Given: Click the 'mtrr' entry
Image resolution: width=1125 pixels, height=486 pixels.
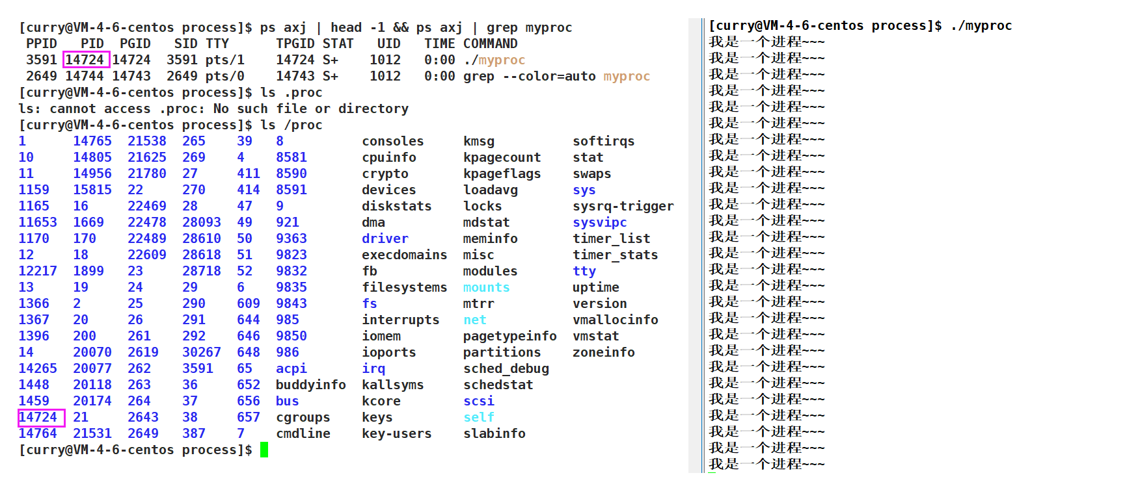Looking at the screenshot, I should point(478,304).
